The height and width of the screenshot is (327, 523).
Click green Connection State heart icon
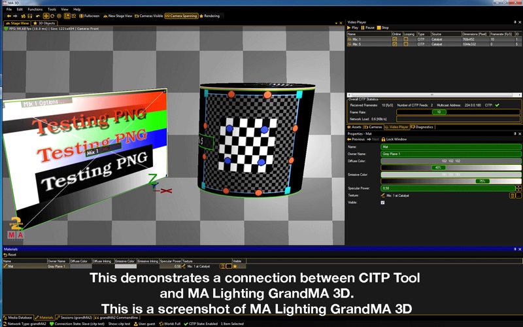point(52,324)
